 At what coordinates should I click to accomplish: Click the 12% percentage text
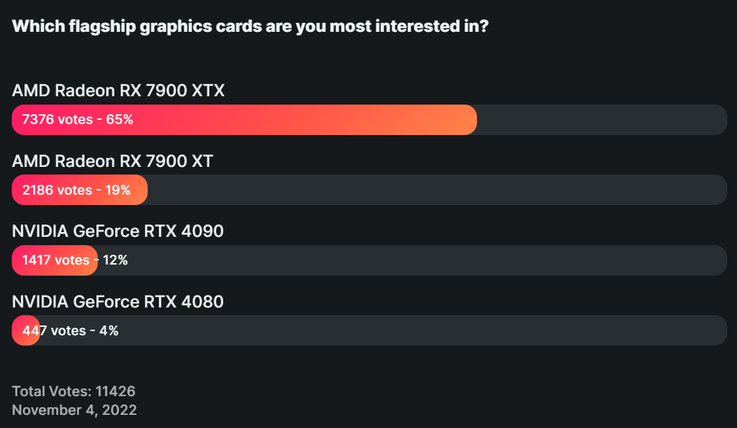point(115,260)
